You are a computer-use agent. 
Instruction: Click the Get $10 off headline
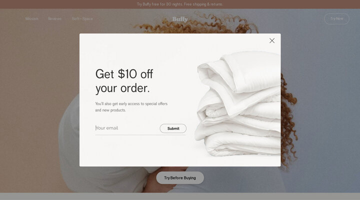tap(124, 81)
